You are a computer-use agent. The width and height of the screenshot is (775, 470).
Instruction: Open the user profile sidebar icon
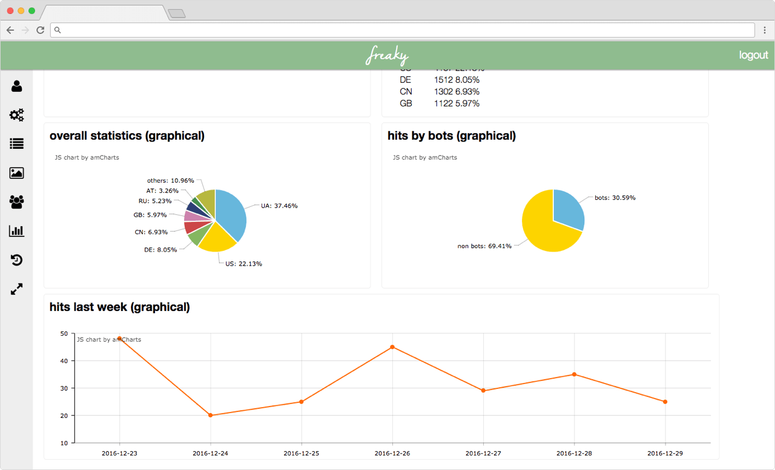16,86
